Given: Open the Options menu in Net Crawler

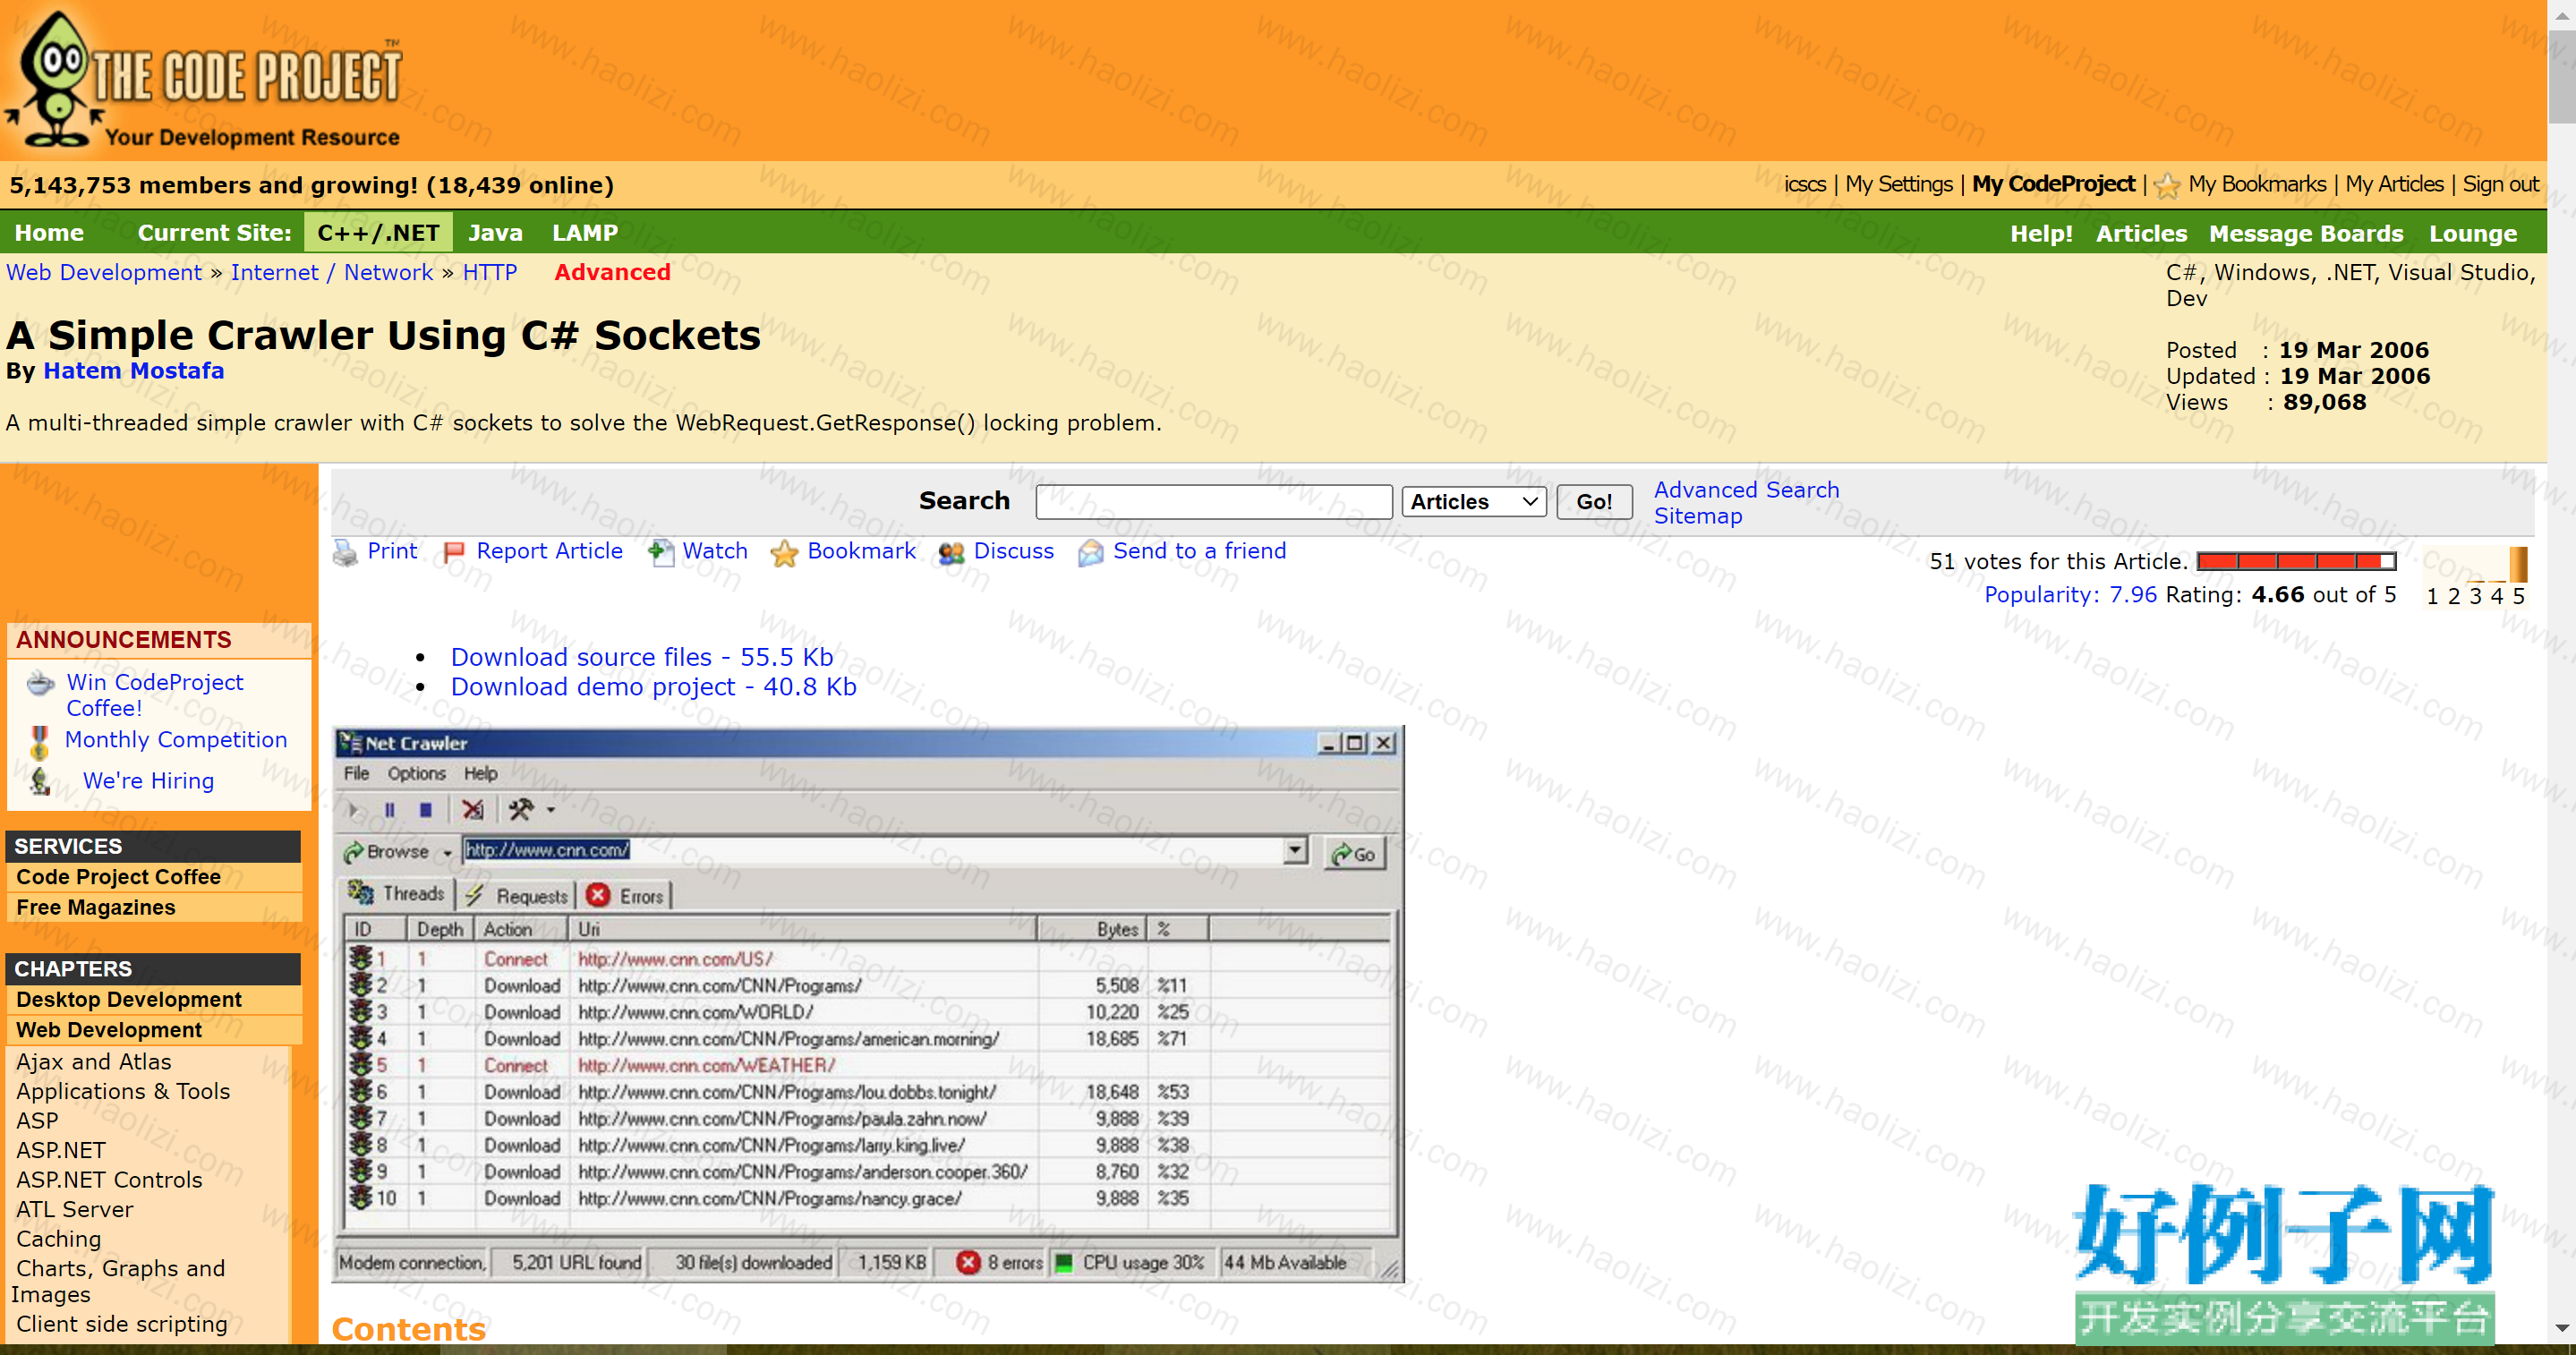Looking at the screenshot, I should click(416, 773).
